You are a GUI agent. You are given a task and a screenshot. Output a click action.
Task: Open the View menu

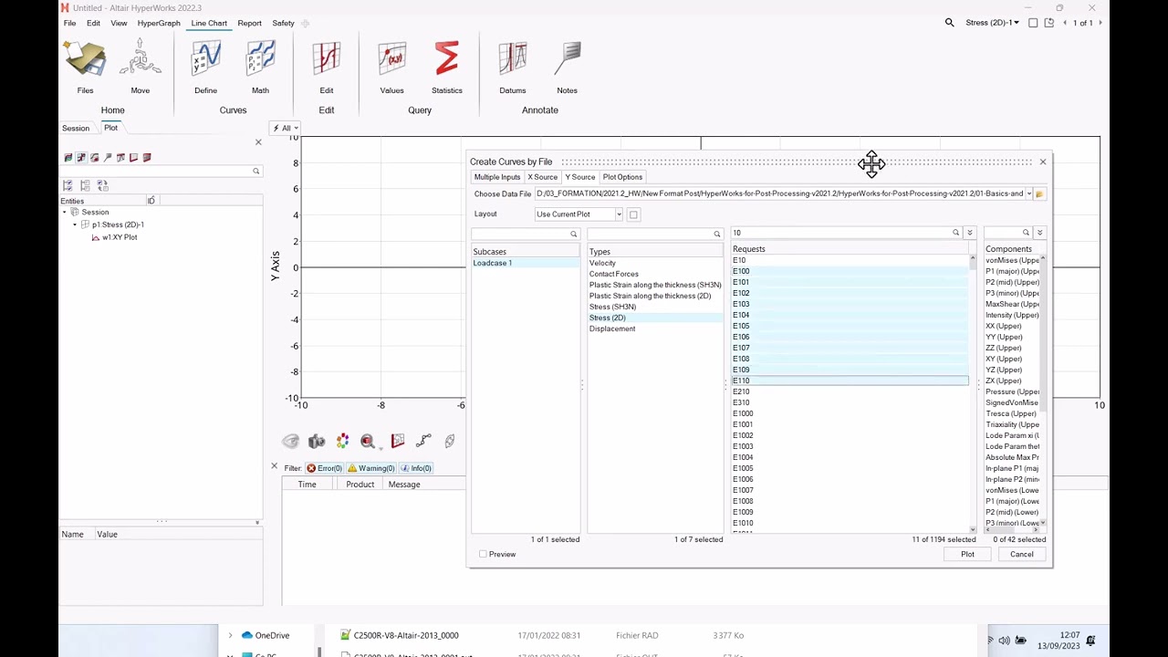coord(119,23)
